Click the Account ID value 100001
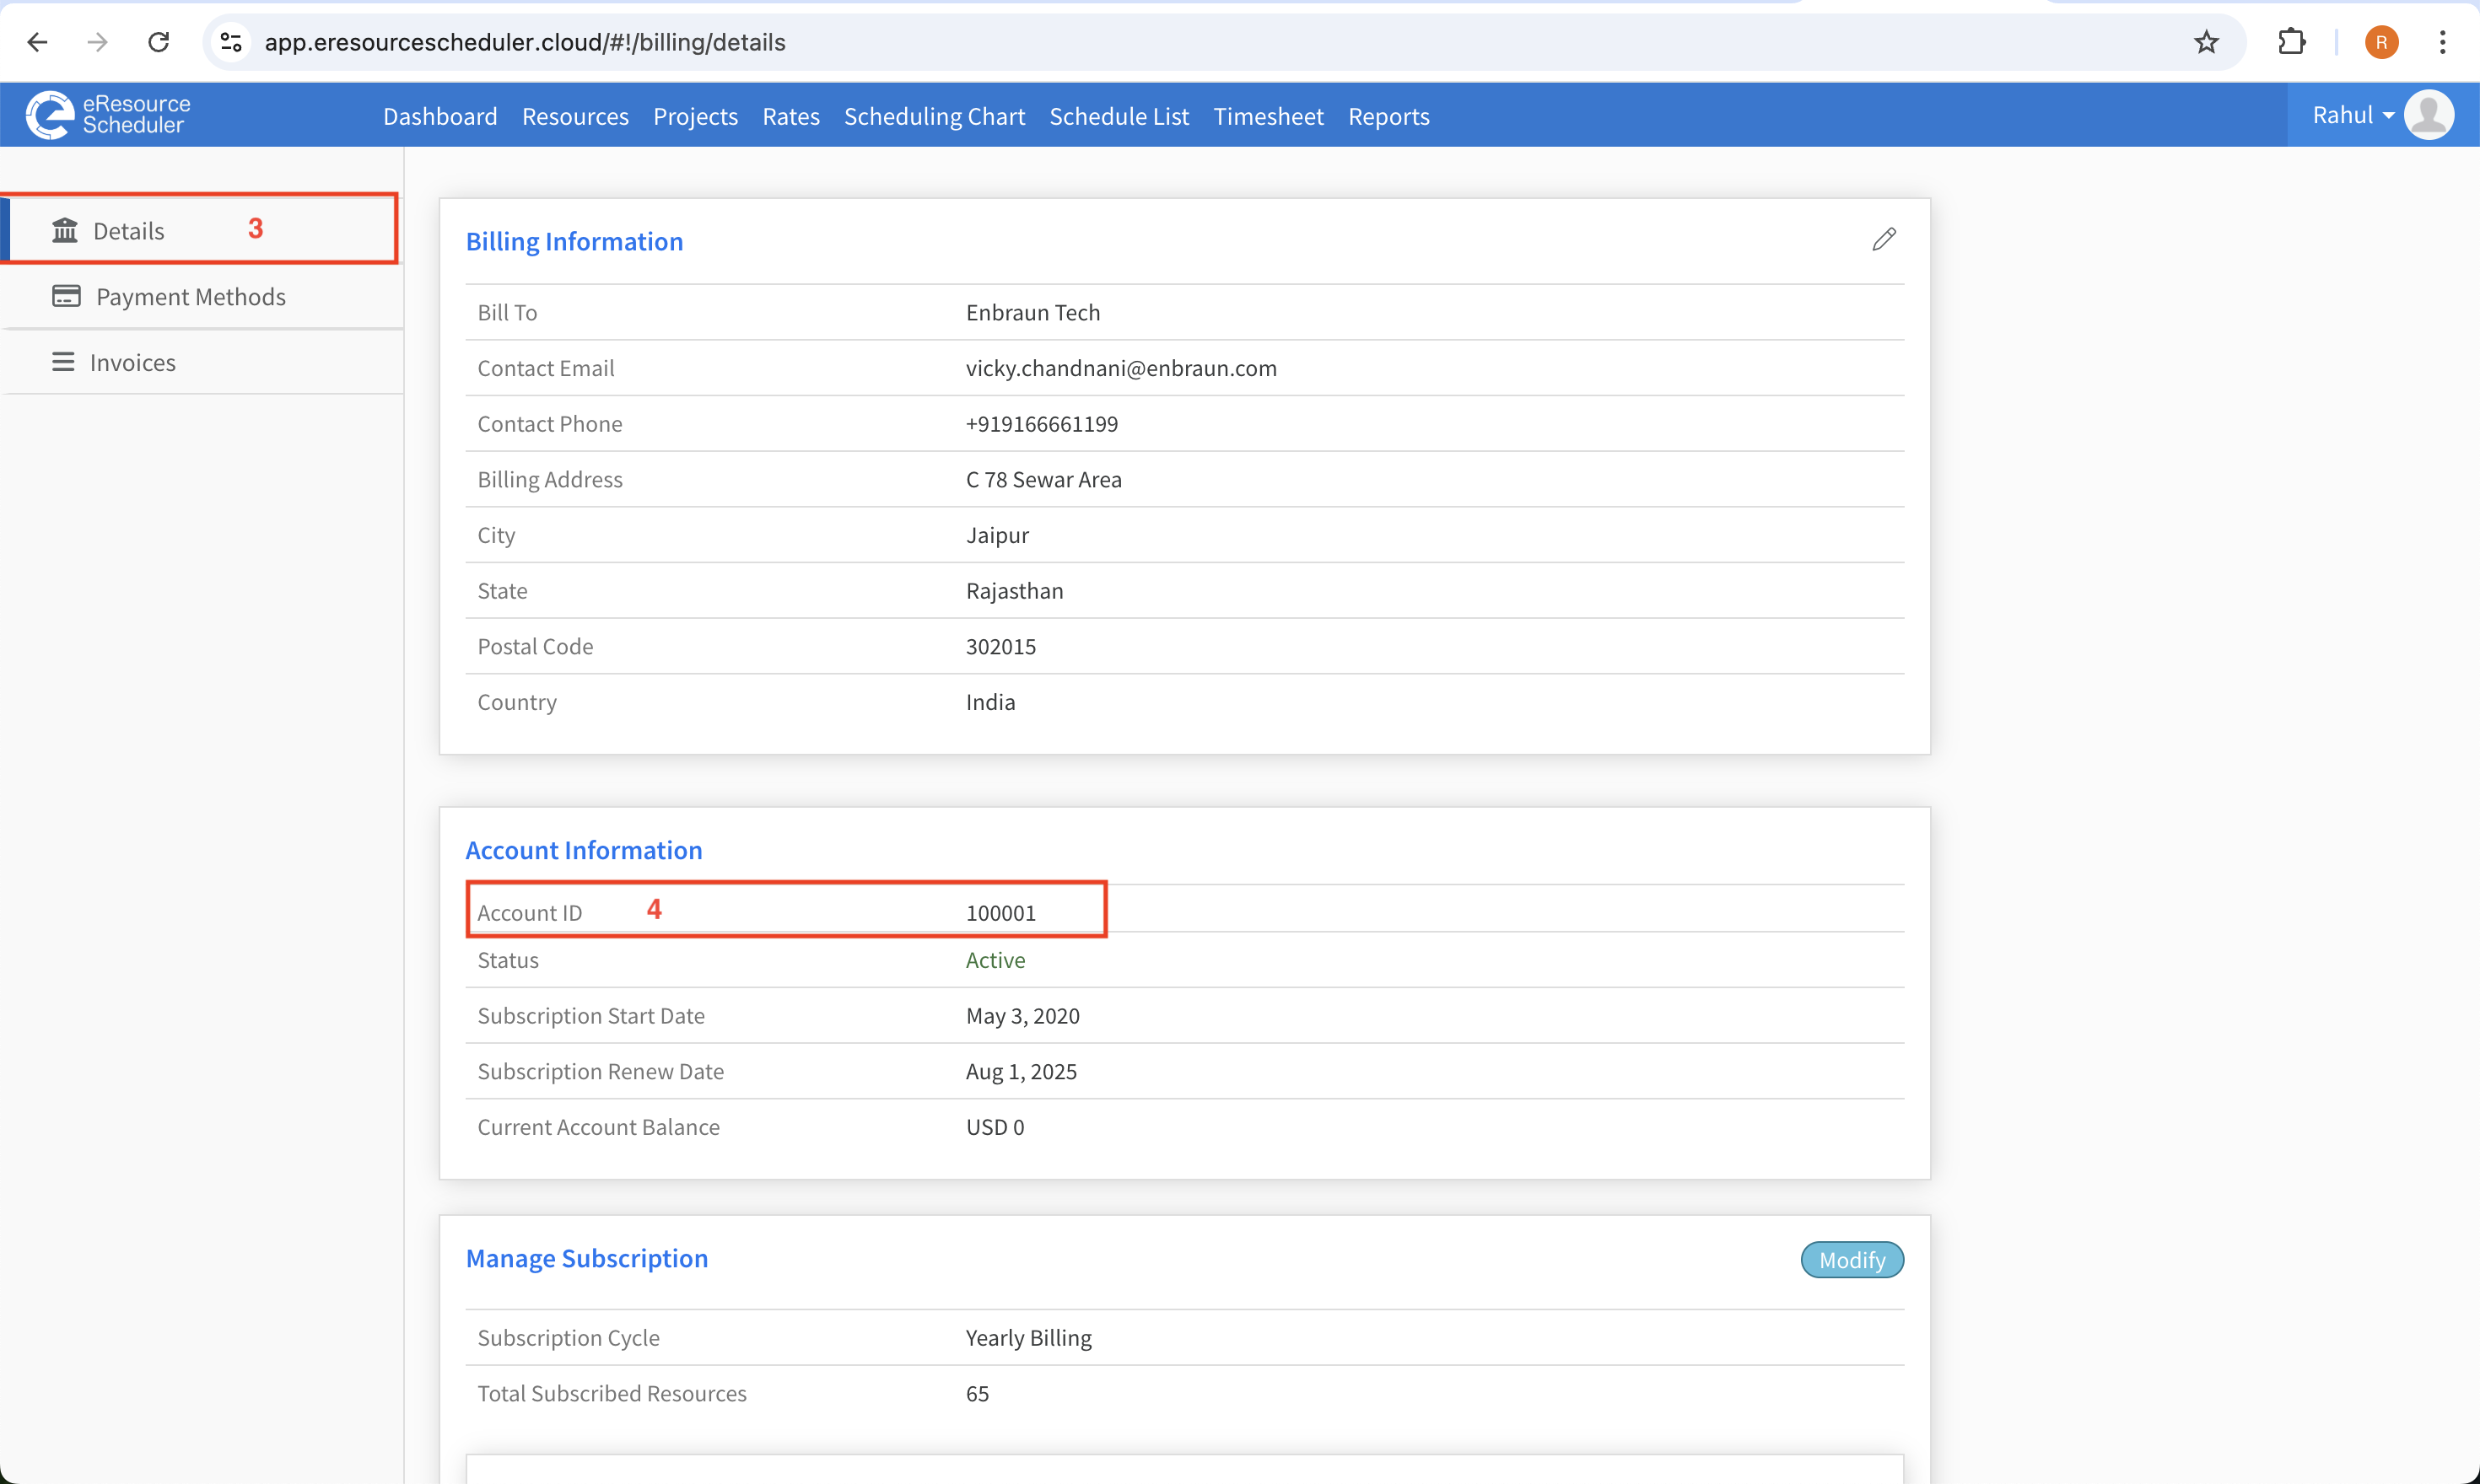2480x1484 pixels. click(x=1000, y=913)
